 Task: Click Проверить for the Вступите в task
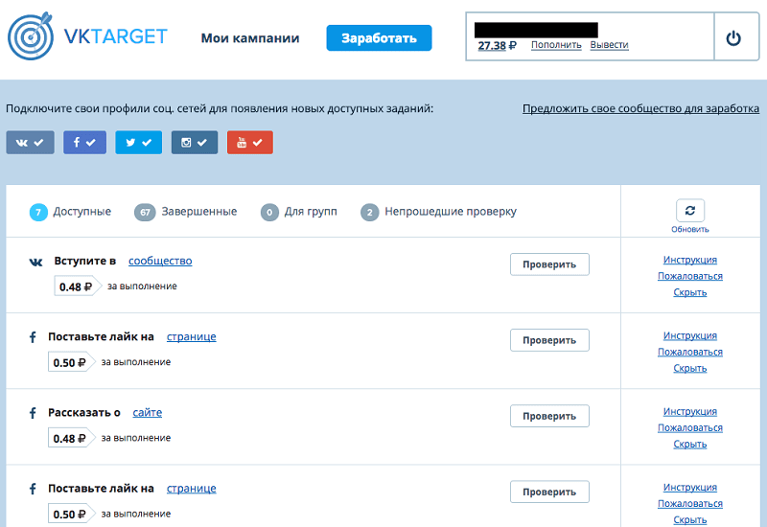click(x=549, y=264)
